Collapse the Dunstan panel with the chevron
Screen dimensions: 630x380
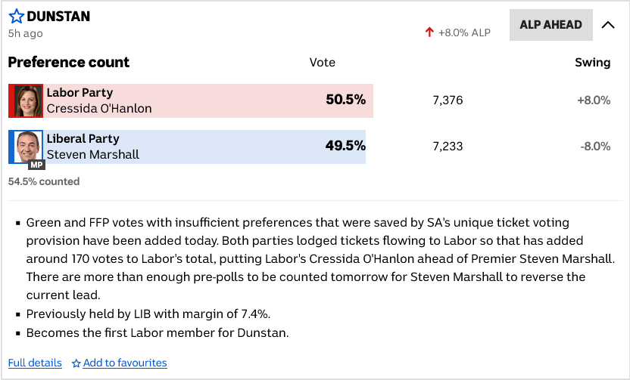pos(607,25)
